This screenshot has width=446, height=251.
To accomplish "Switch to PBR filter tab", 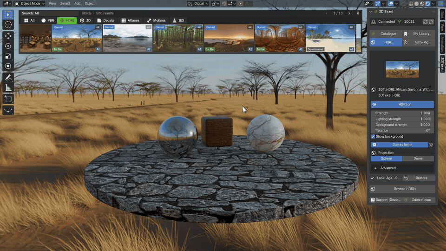I will (x=48, y=20).
